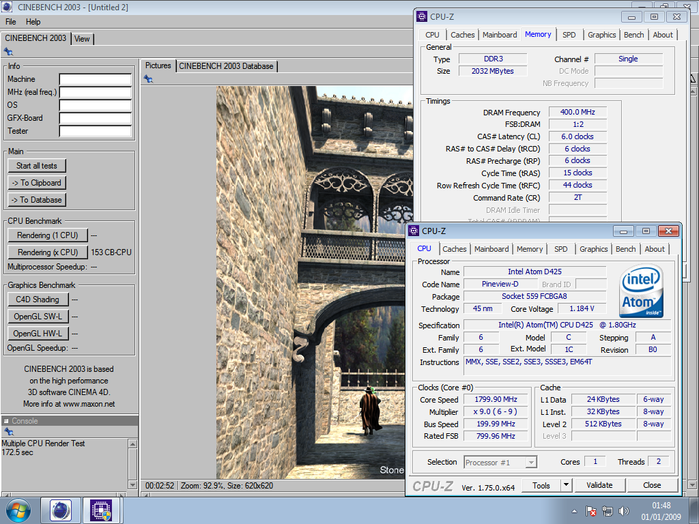699x524 pixels.
Task: Select the CINEBENCH 2003 tab
Action: pos(35,38)
